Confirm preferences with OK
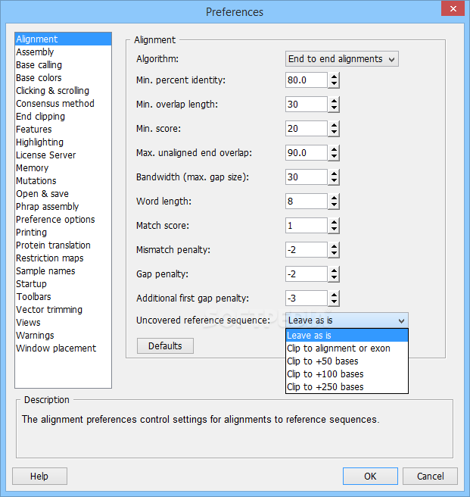The width and height of the screenshot is (470, 497). tap(370, 476)
